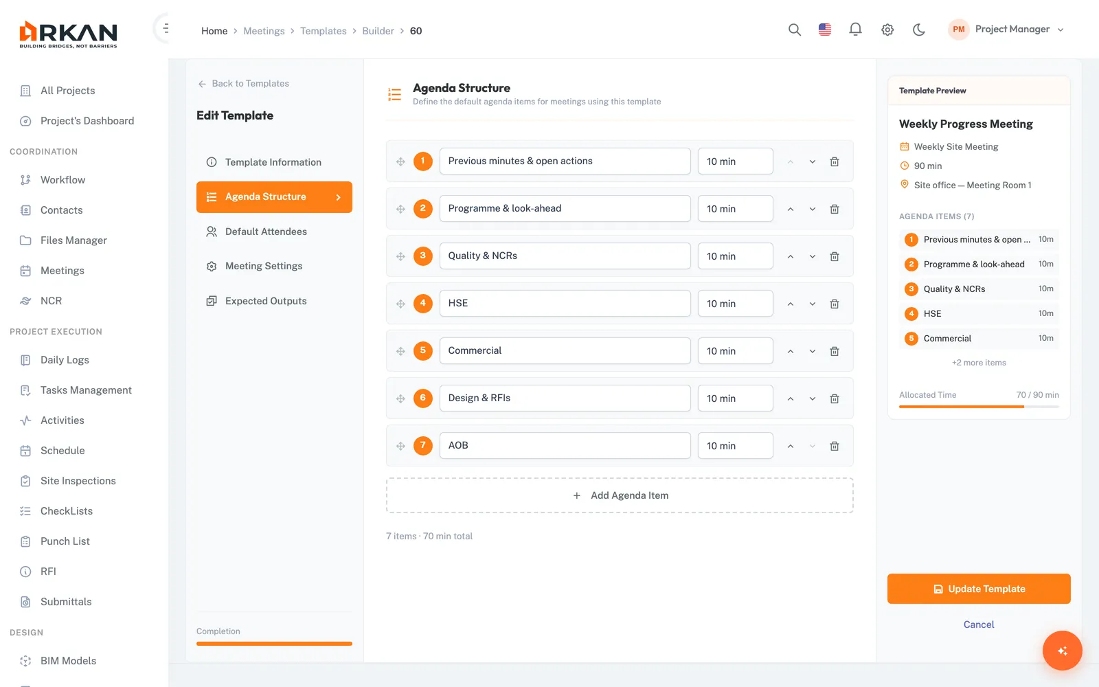Move Previous minutes item down
This screenshot has height=687, width=1099.
coord(813,161)
